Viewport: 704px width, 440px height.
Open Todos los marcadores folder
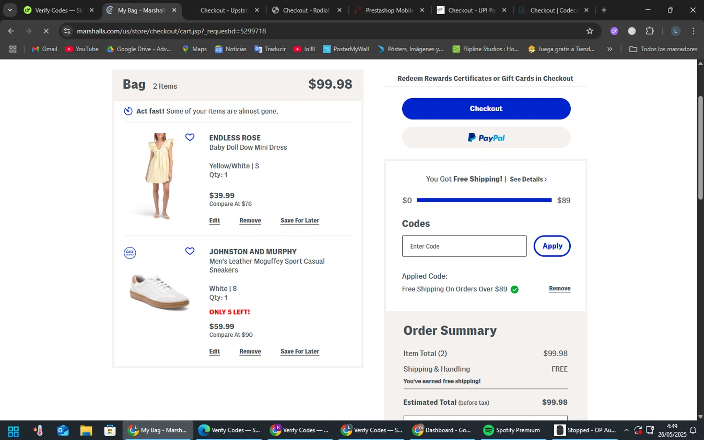click(x=663, y=49)
